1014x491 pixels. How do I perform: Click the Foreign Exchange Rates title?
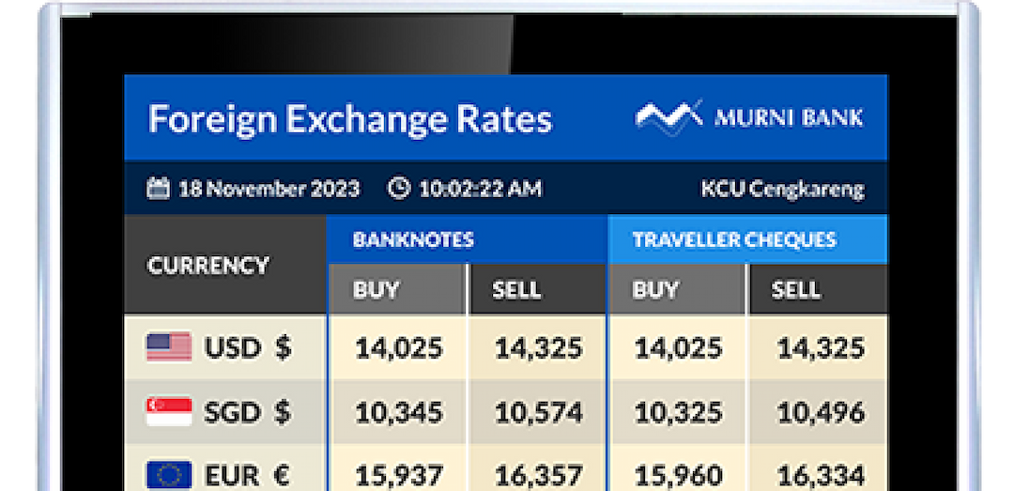[x=350, y=119]
